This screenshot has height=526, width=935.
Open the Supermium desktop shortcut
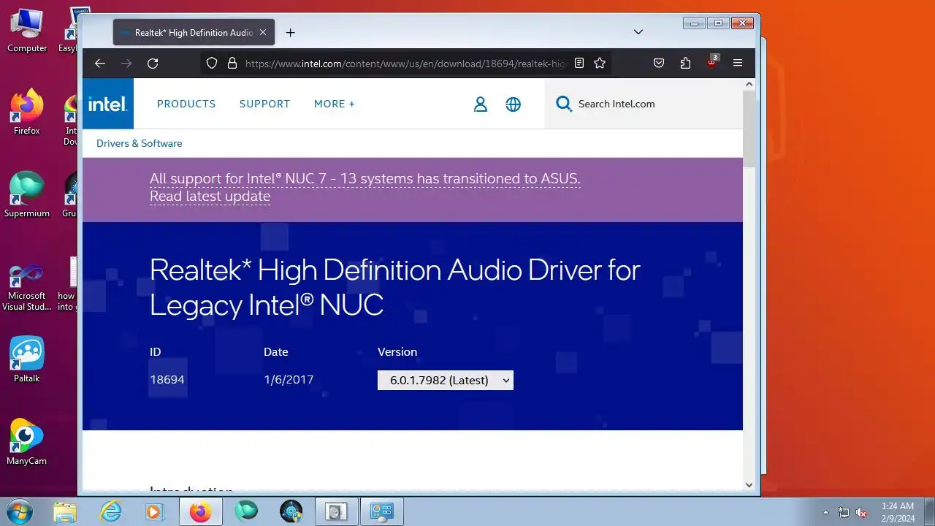(x=27, y=195)
